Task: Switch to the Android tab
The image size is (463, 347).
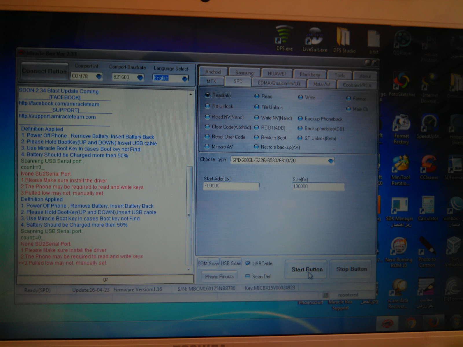Action: (x=213, y=71)
